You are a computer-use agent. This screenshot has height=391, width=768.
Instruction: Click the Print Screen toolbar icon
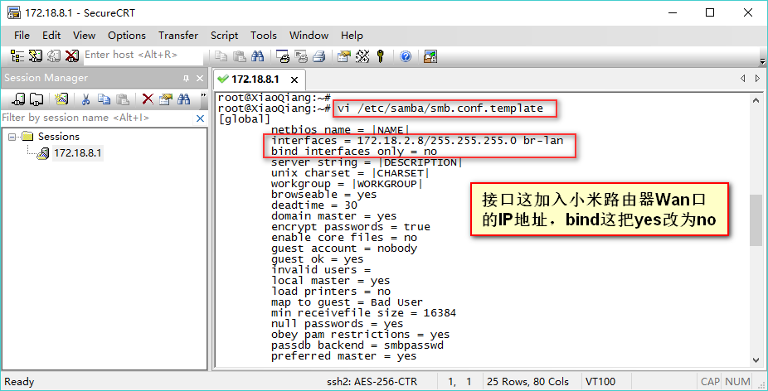coord(283,57)
